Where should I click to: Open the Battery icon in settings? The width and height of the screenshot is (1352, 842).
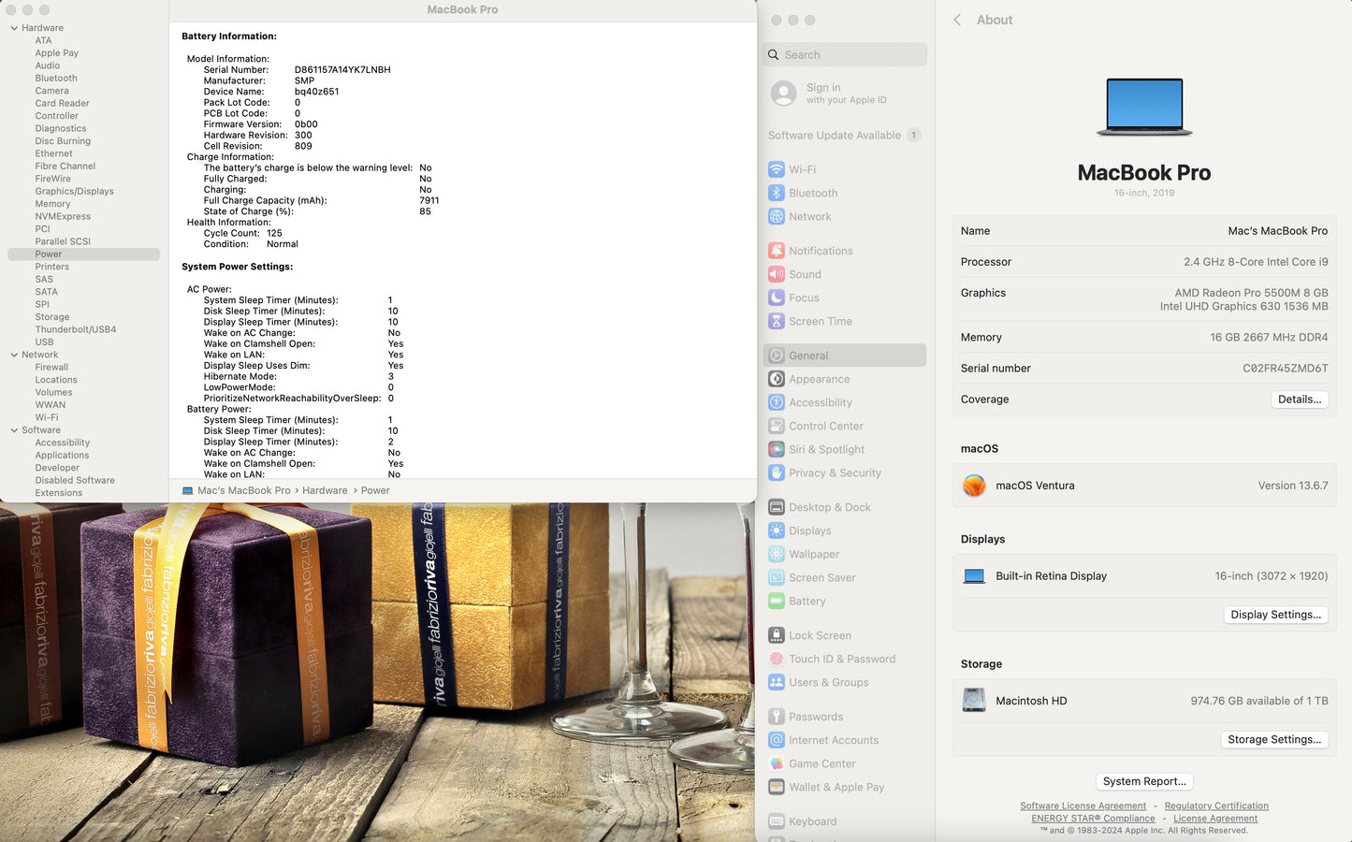point(776,601)
